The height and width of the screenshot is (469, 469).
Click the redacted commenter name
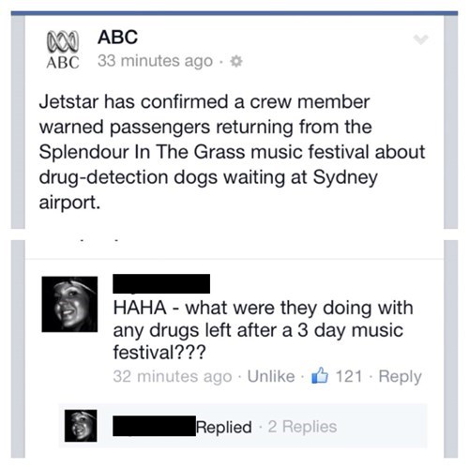point(161,283)
